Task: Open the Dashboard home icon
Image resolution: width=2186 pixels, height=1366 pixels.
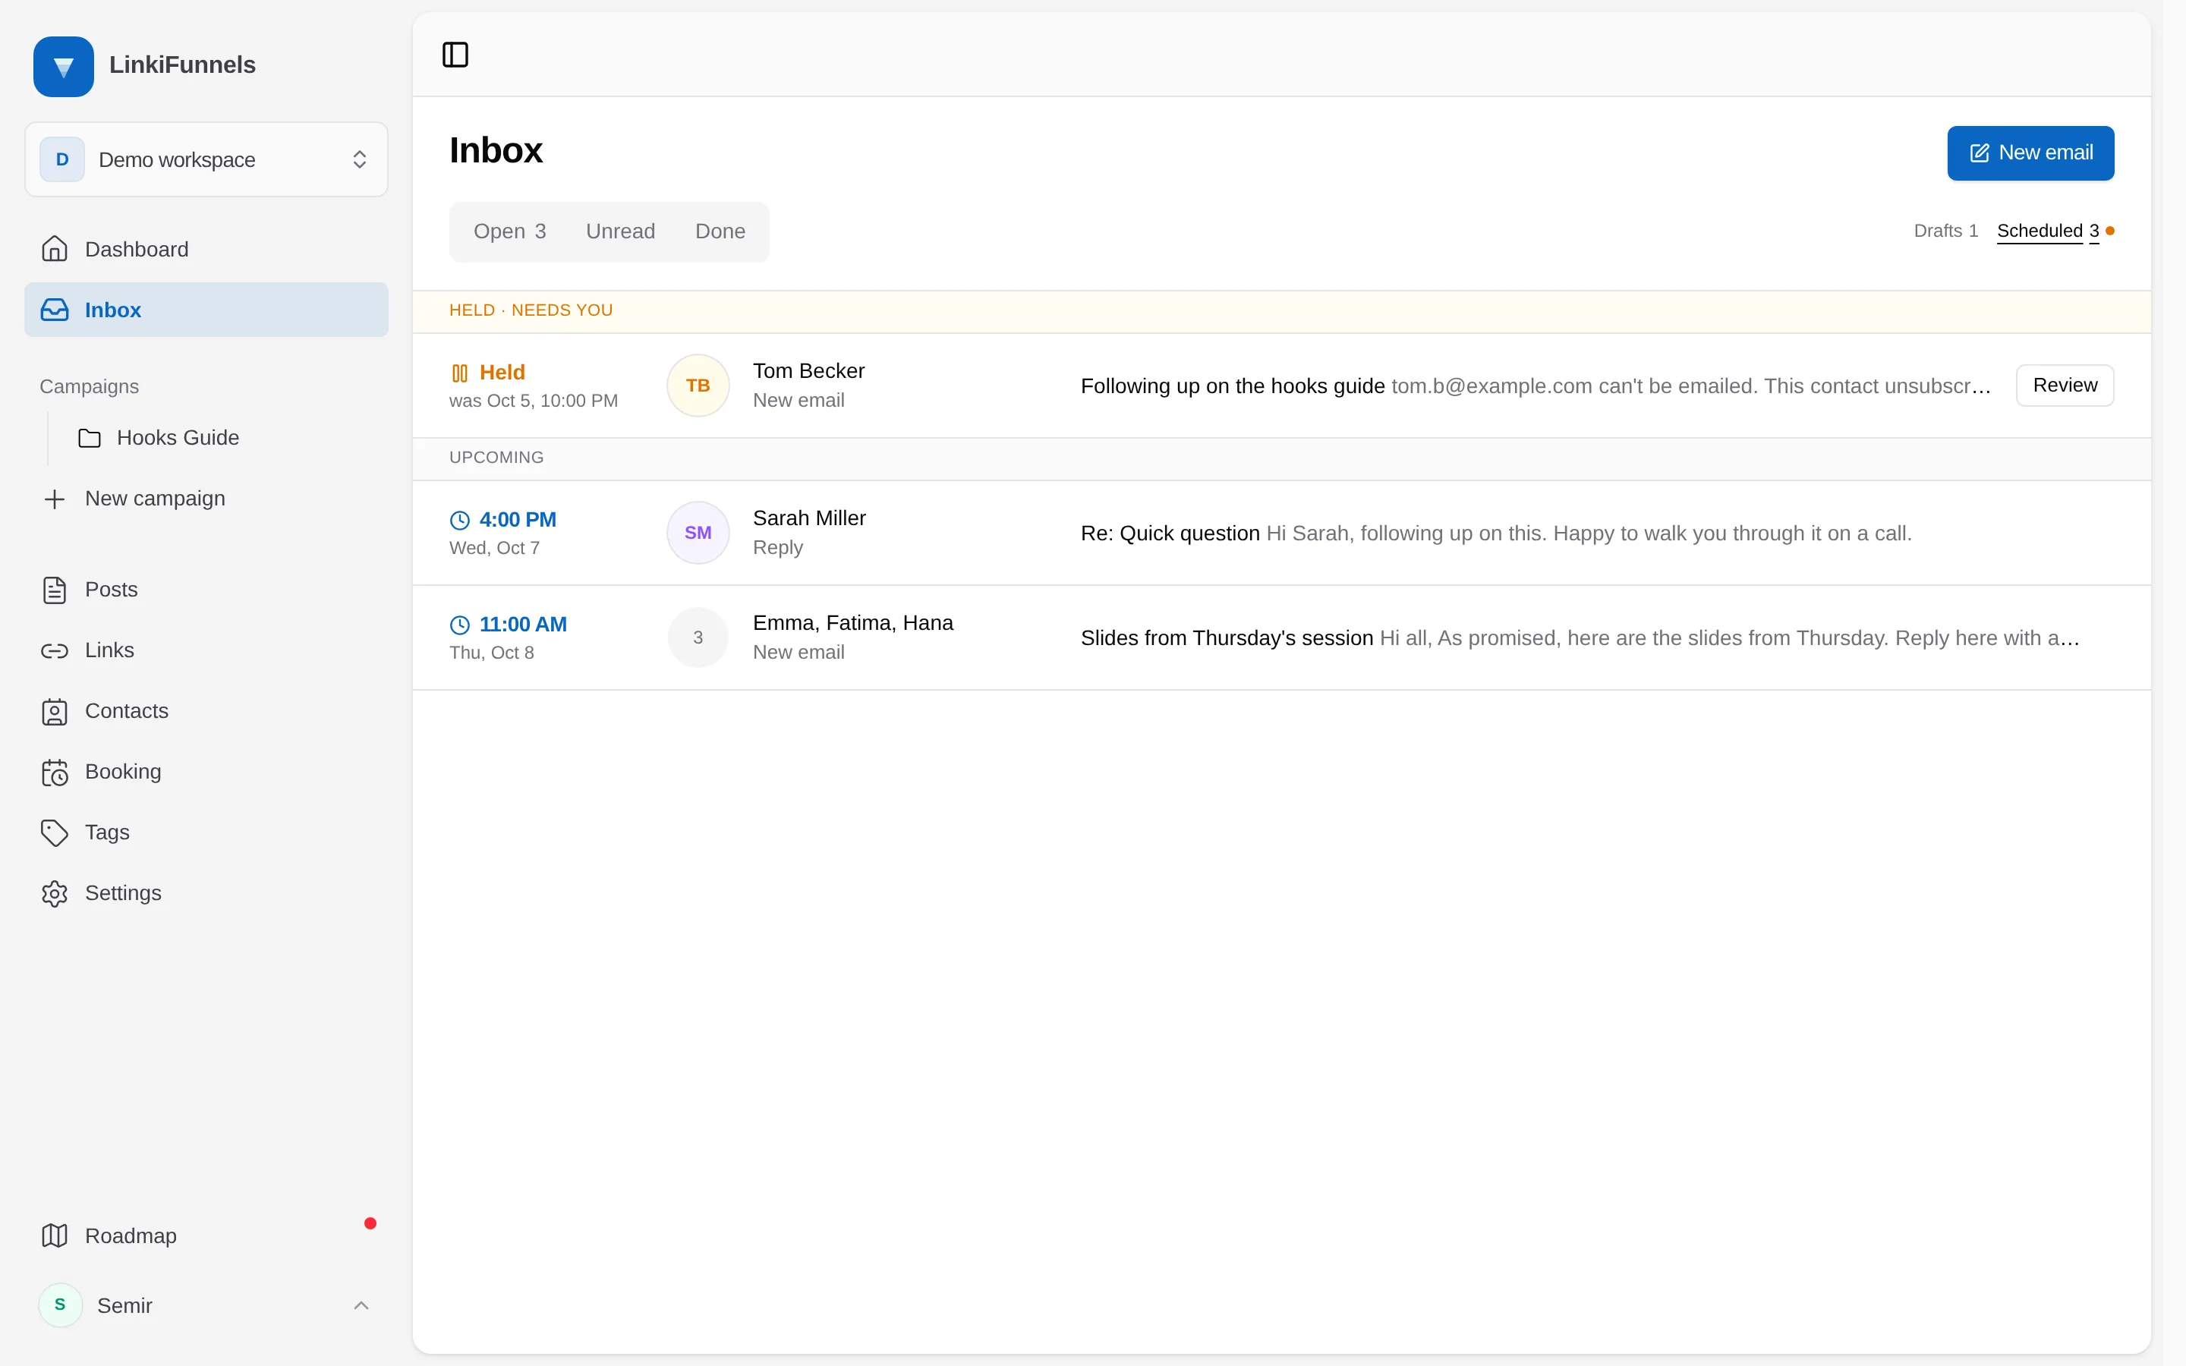Action: (x=54, y=248)
